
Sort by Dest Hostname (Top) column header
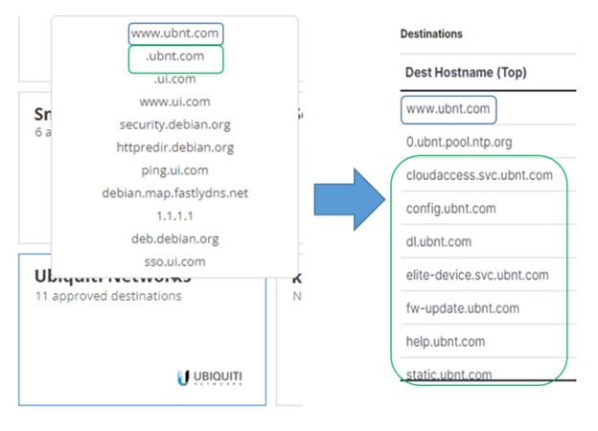click(466, 72)
